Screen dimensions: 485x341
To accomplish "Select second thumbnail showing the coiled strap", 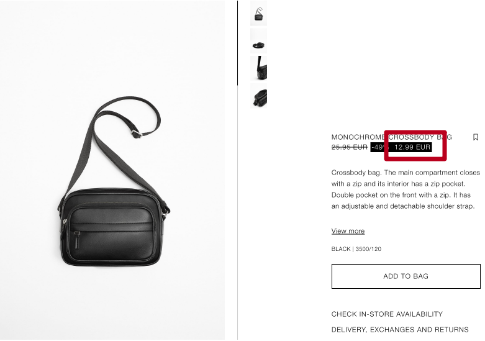I will [258, 41].
